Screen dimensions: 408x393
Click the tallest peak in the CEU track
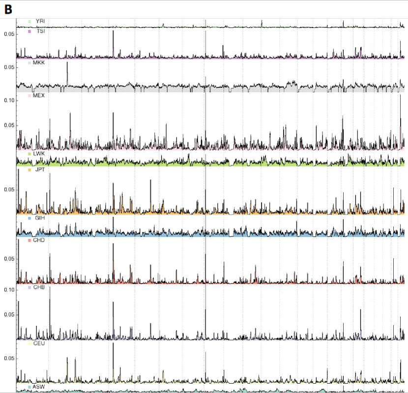[x=113, y=363]
